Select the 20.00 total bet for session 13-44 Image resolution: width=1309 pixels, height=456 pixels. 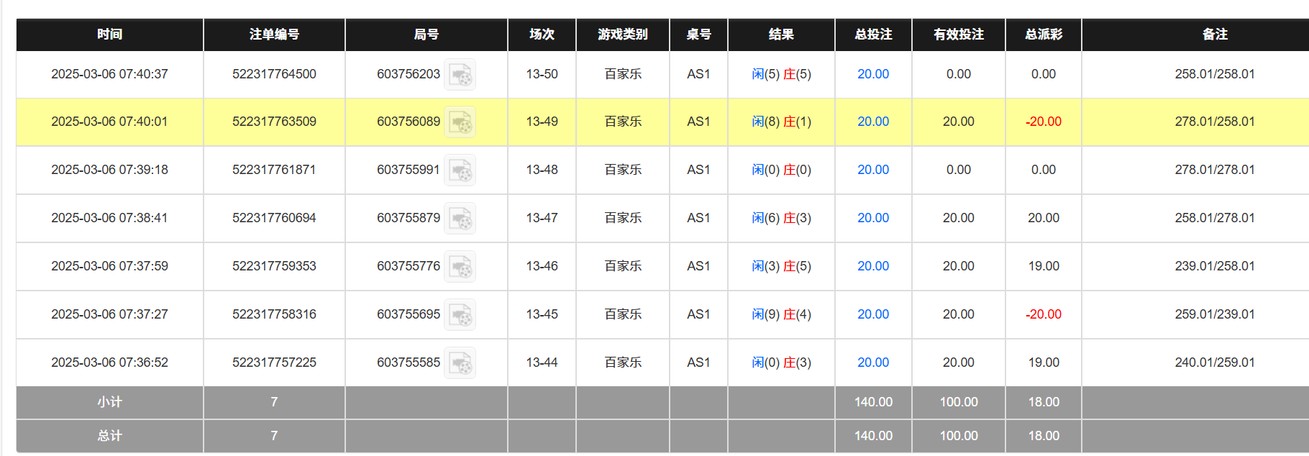click(x=872, y=362)
